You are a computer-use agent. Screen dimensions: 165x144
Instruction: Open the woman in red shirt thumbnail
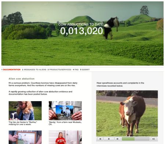click(x=65, y=137)
